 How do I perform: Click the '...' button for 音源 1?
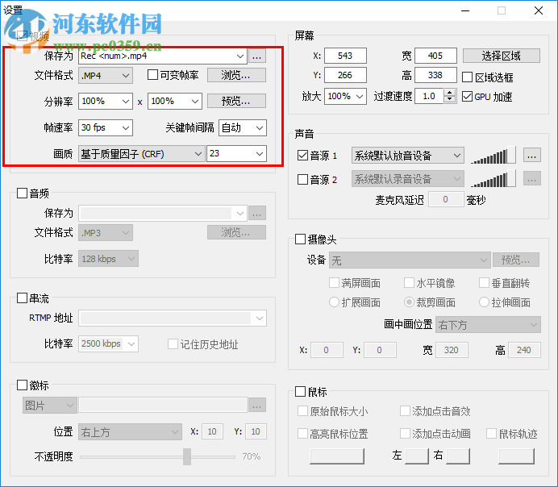[531, 156]
